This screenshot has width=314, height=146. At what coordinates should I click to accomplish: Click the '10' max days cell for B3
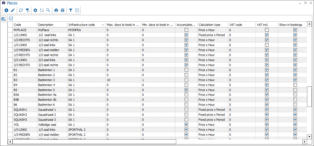[123, 80]
